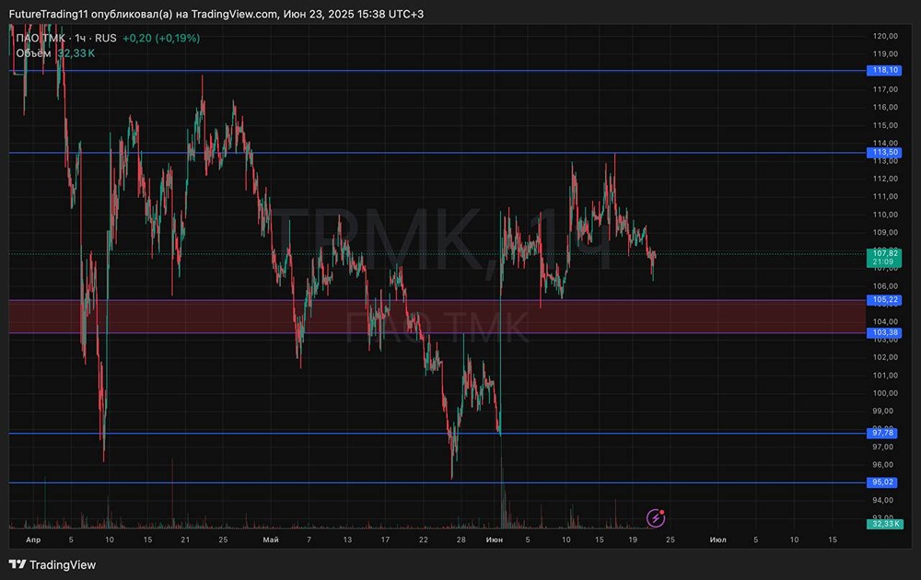The width and height of the screenshot is (921, 580).
Task: Click the red shaded 103,38–105,22 zone
Action: tap(437, 317)
